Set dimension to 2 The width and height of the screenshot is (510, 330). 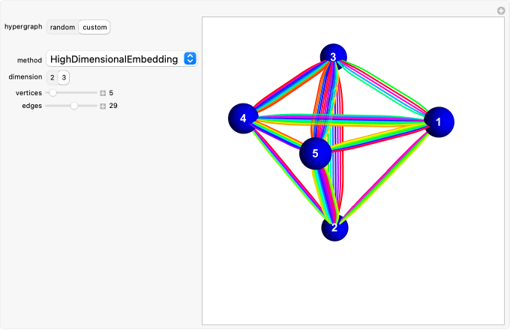tap(52, 77)
